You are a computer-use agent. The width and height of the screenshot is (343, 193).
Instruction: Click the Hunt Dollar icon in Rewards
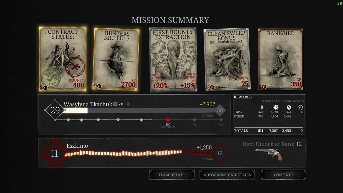point(289,107)
